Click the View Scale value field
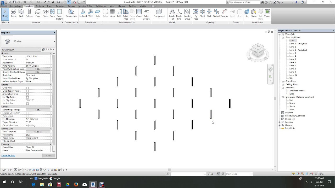Image resolution: width=335 pixels, height=188 pixels. 38,56
